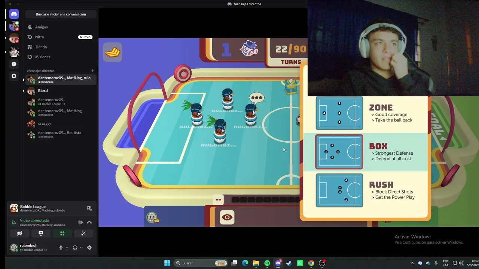This screenshot has width=479, height=269.
Task: Add a server with the plus icon
Action: 14,64
